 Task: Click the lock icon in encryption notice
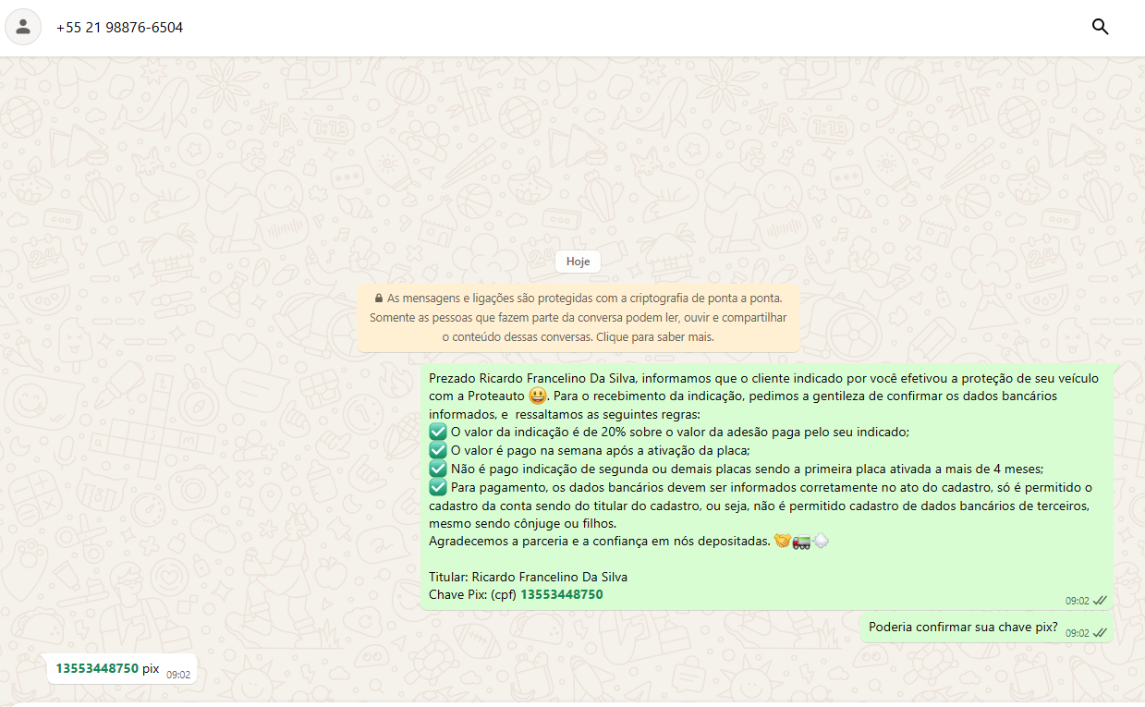coord(379,299)
